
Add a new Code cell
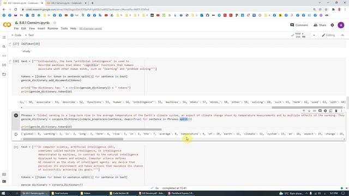tap(16, 35)
